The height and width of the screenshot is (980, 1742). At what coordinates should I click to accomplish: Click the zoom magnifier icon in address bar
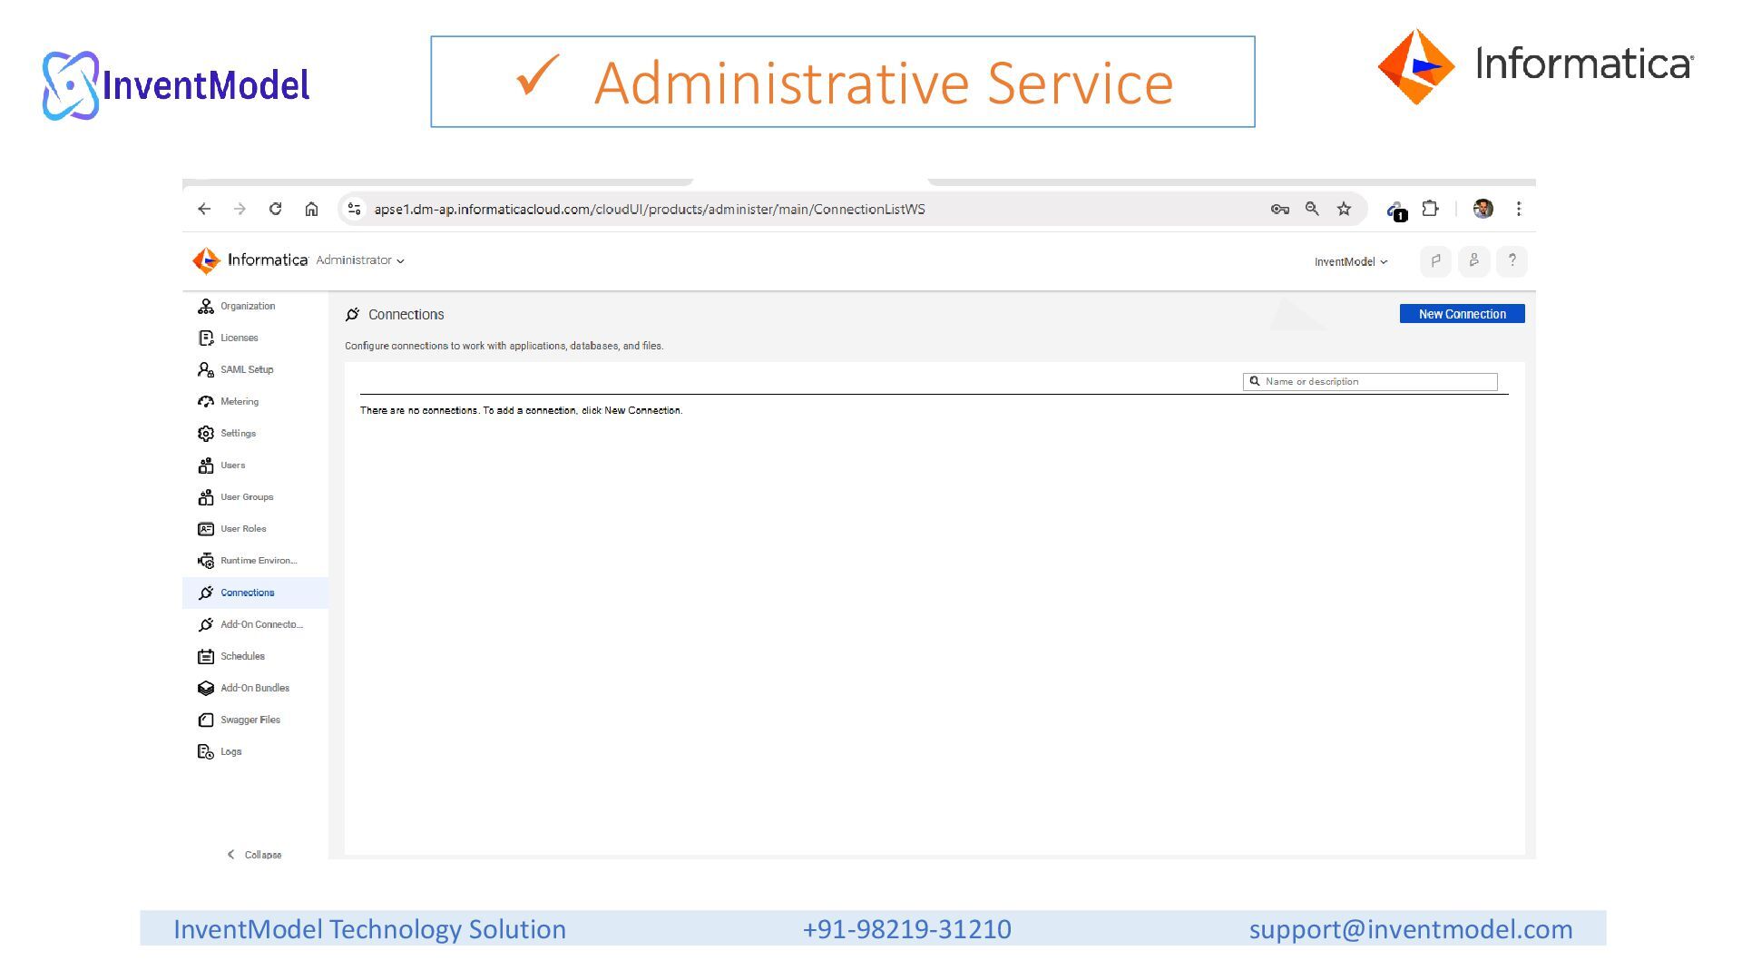point(1312,209)
